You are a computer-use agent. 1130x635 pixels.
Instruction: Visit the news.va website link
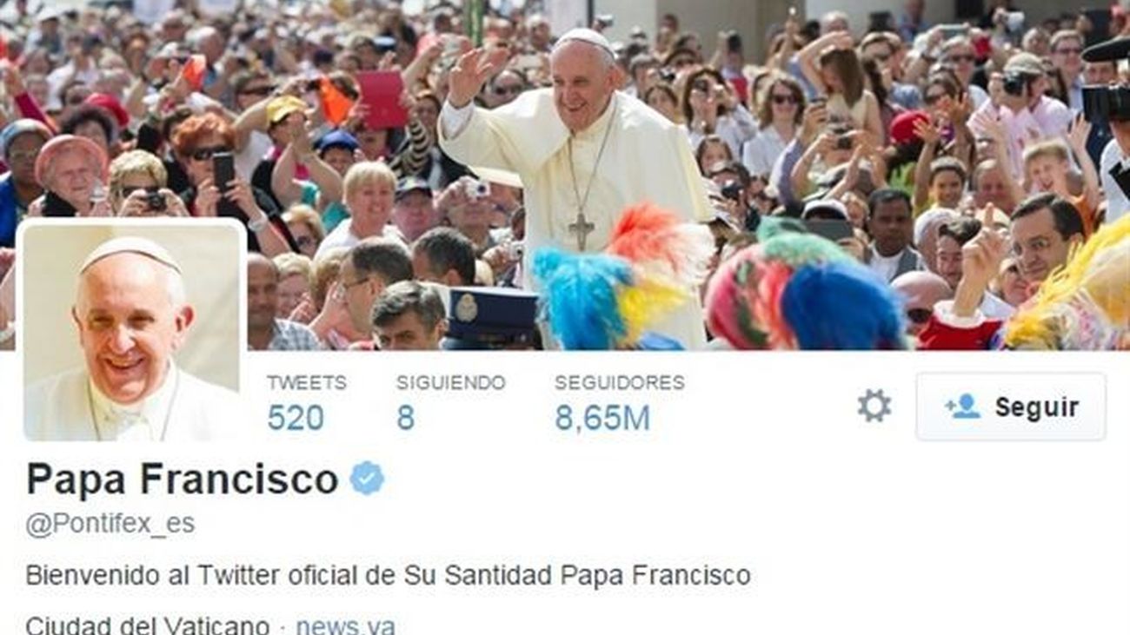(x=345, y=625)
